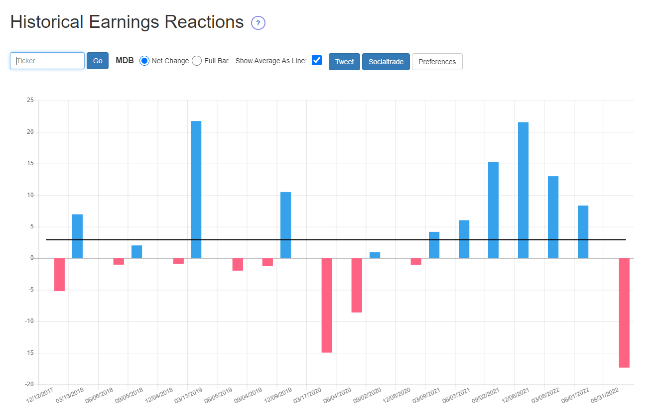Select the 08/31/2022 red bar
The width and height of the screenshot is (653, 416).
tap(624, 312)
